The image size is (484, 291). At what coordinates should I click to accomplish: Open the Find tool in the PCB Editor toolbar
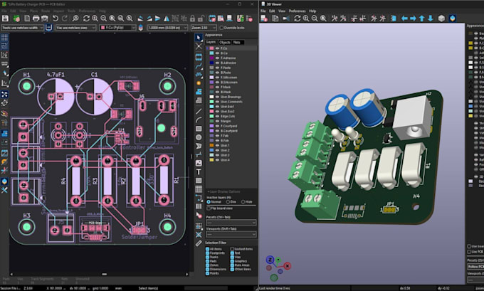click(x=75, y=18)
